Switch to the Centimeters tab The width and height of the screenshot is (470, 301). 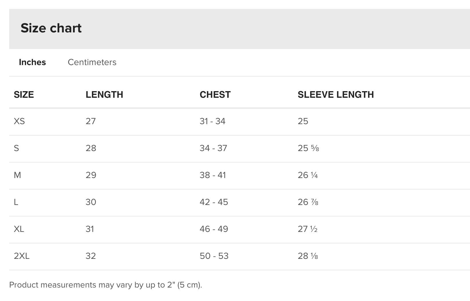92,62
